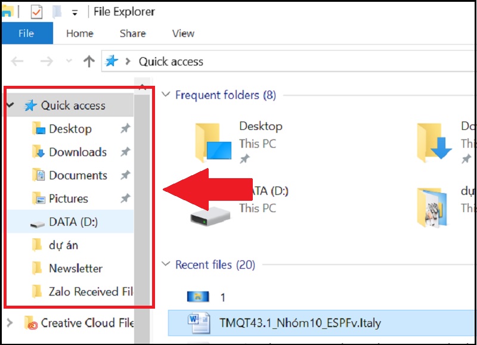Expand the Creative Cloud Files tree node
Viewport: 477px width, 345px height.
point(10,322)
